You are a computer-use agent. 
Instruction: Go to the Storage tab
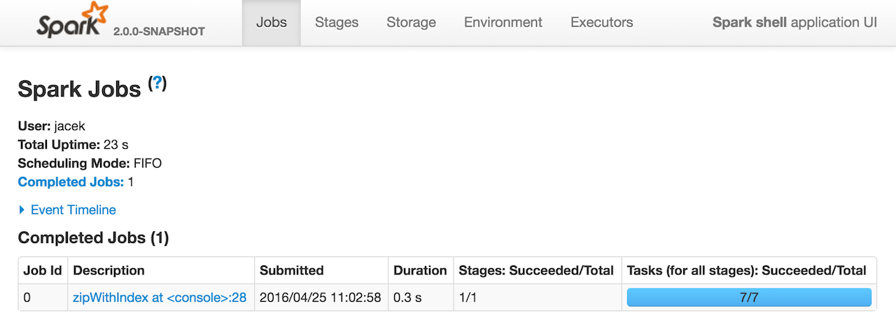411,22
